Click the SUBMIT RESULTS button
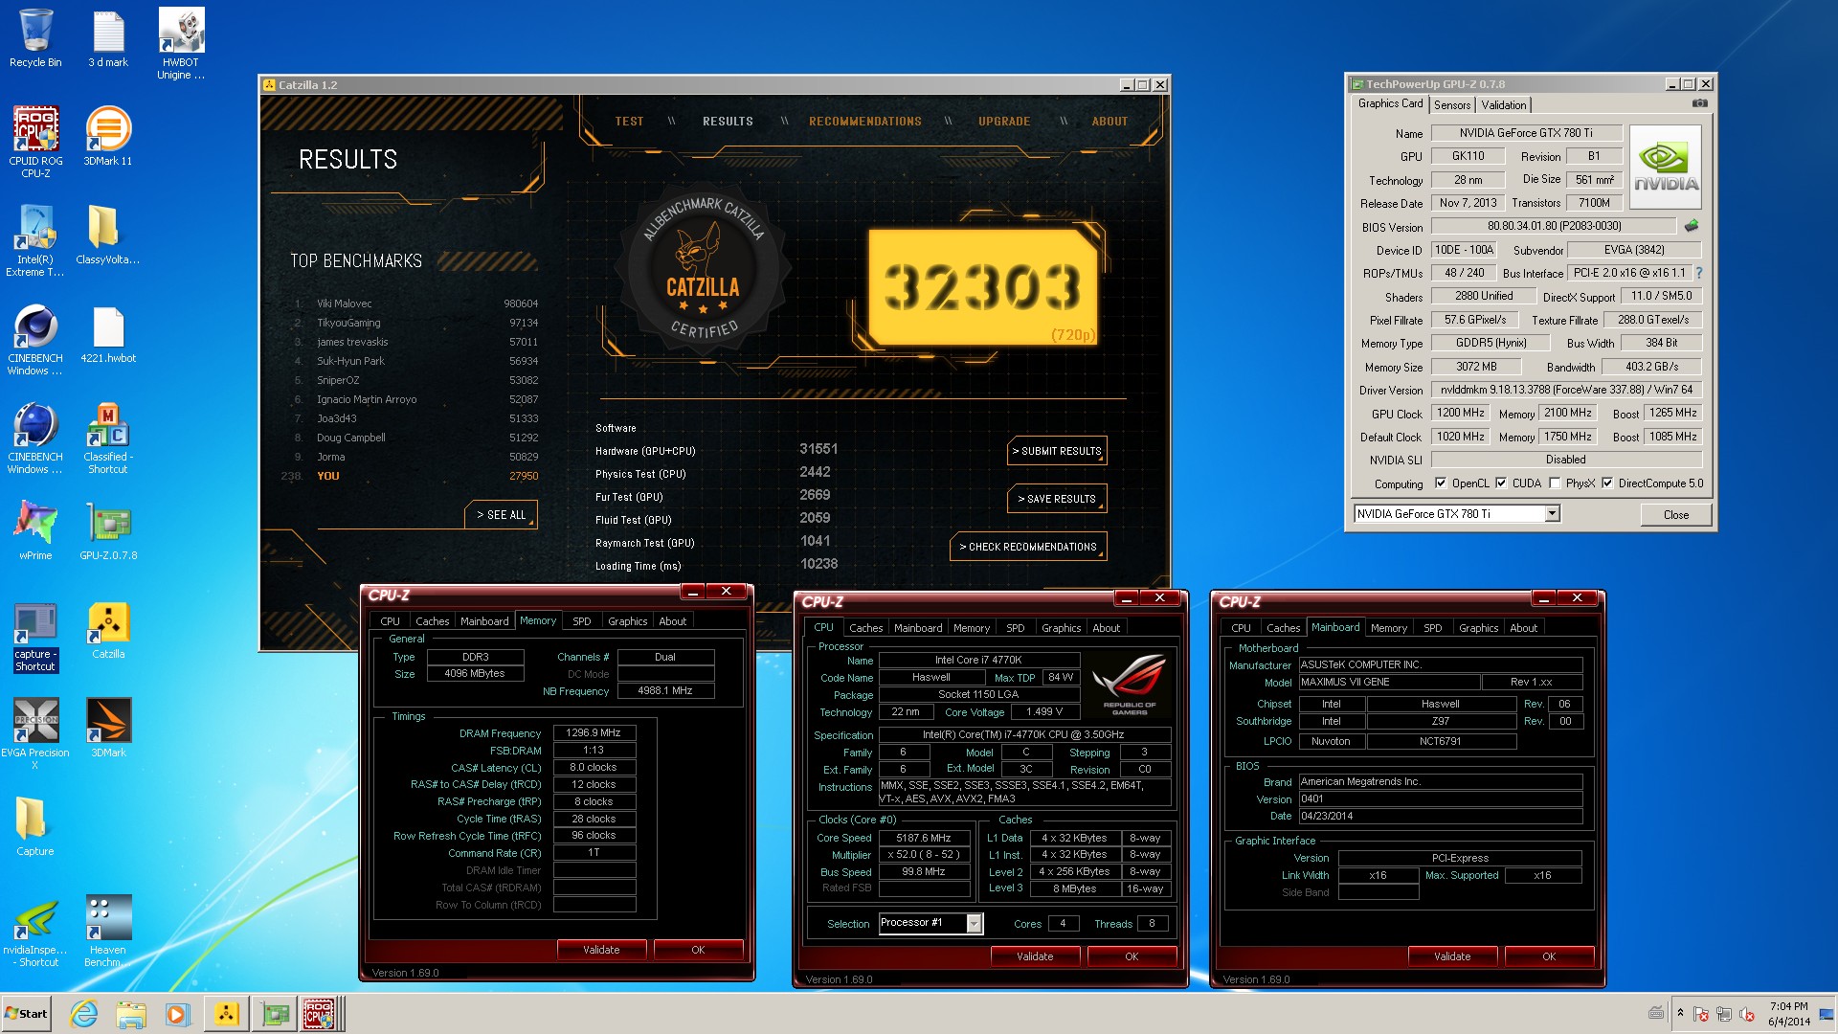 tap(1057, 451)
